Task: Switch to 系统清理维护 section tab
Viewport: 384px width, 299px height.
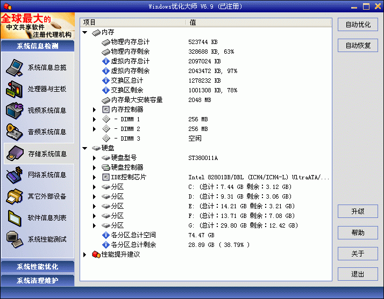Action: 38,280
